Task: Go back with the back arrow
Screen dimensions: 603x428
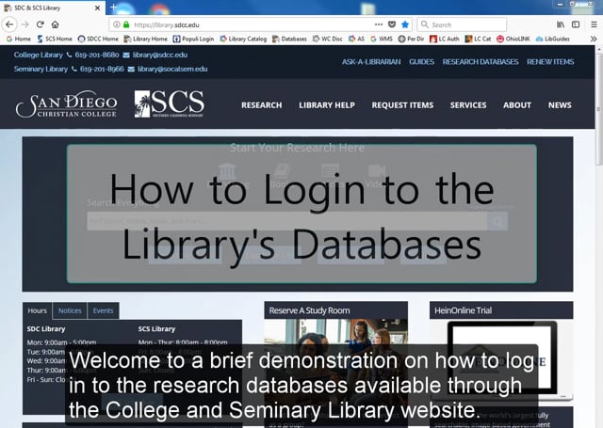Action: click(9, 24)
